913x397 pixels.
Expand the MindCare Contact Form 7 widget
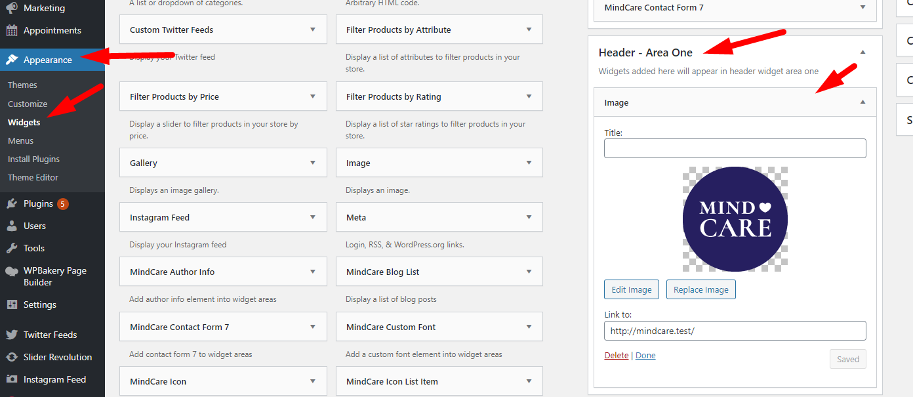pos(313,327)
